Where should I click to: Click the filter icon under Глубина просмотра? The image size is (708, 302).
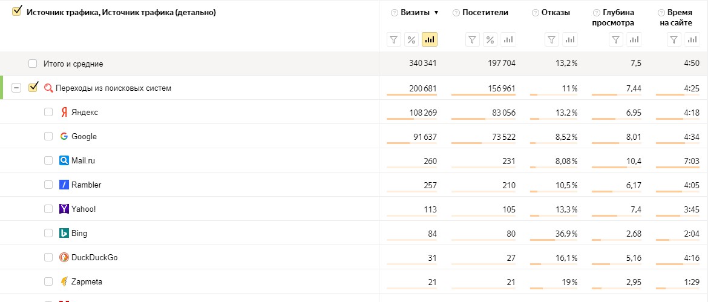point(615,40)
